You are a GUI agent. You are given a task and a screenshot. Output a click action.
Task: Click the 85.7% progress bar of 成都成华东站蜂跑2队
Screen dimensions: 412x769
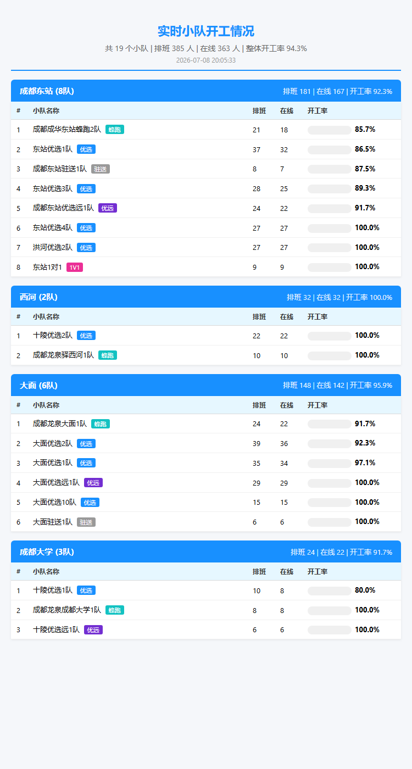pos(330,130)
